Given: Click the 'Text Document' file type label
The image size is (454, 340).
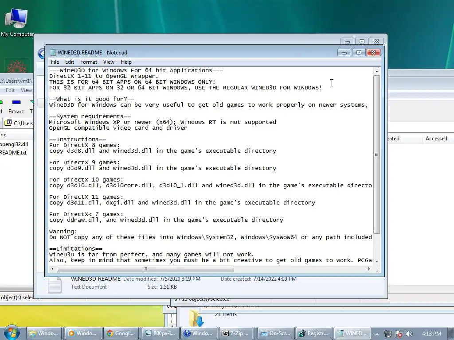Looking at the screenshot, I should tap(89, 287).
